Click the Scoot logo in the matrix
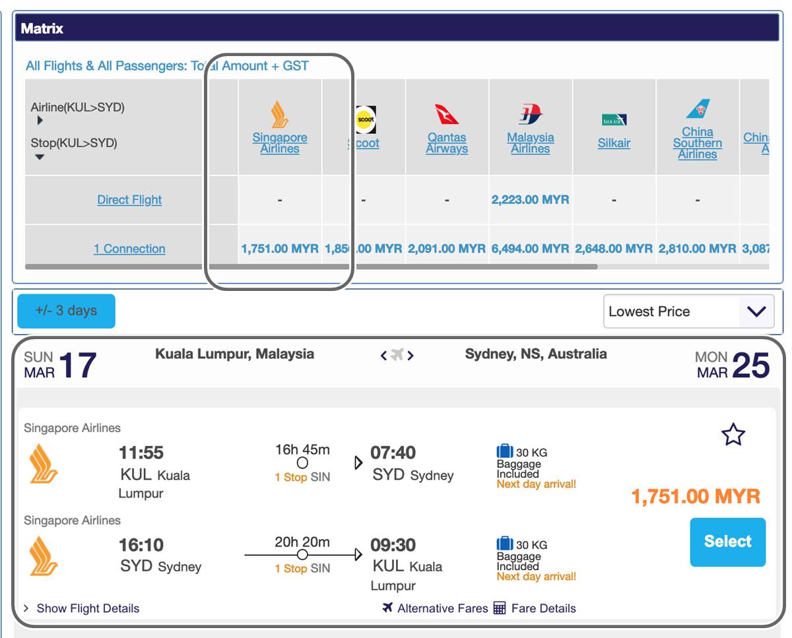Viewport: 792px width, 638px height. click(366, 119)
